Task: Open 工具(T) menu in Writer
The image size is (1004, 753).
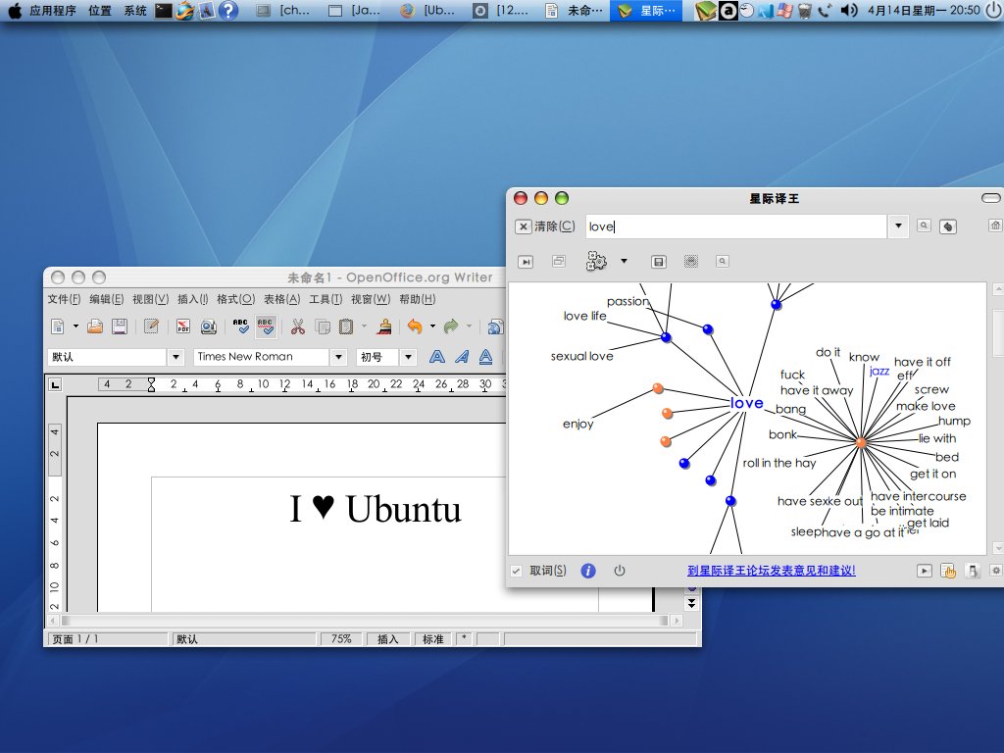Action: point(326,299)
